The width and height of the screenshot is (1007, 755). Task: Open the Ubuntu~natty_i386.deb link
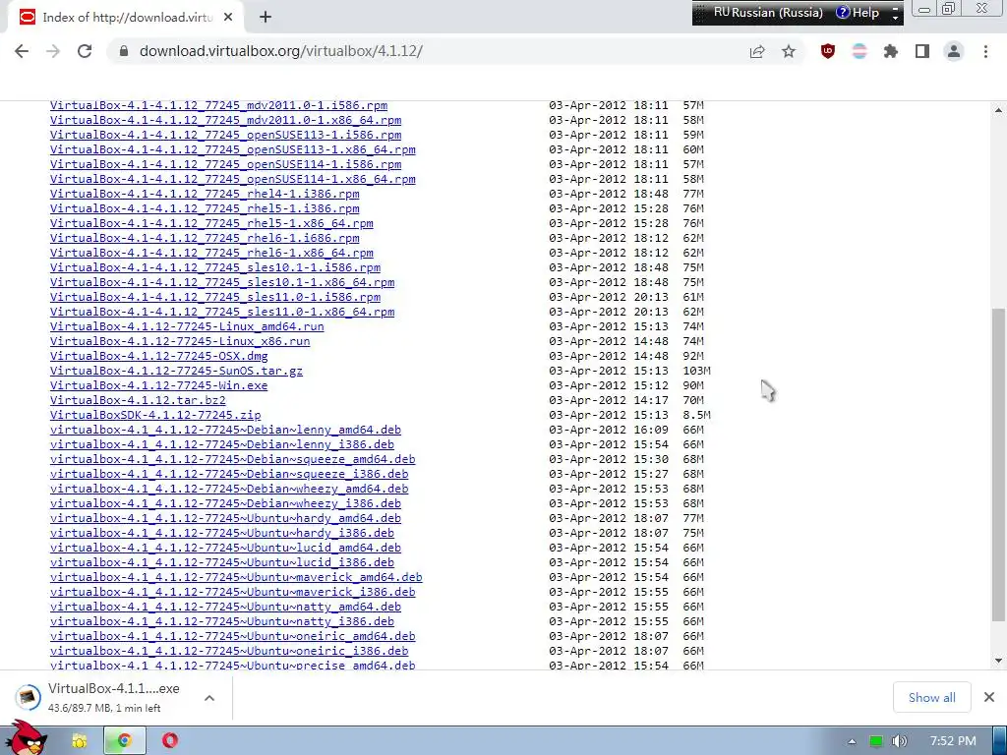point(222,622)
